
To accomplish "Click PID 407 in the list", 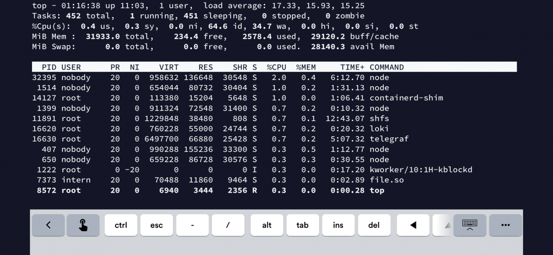I will coord(49,150).
